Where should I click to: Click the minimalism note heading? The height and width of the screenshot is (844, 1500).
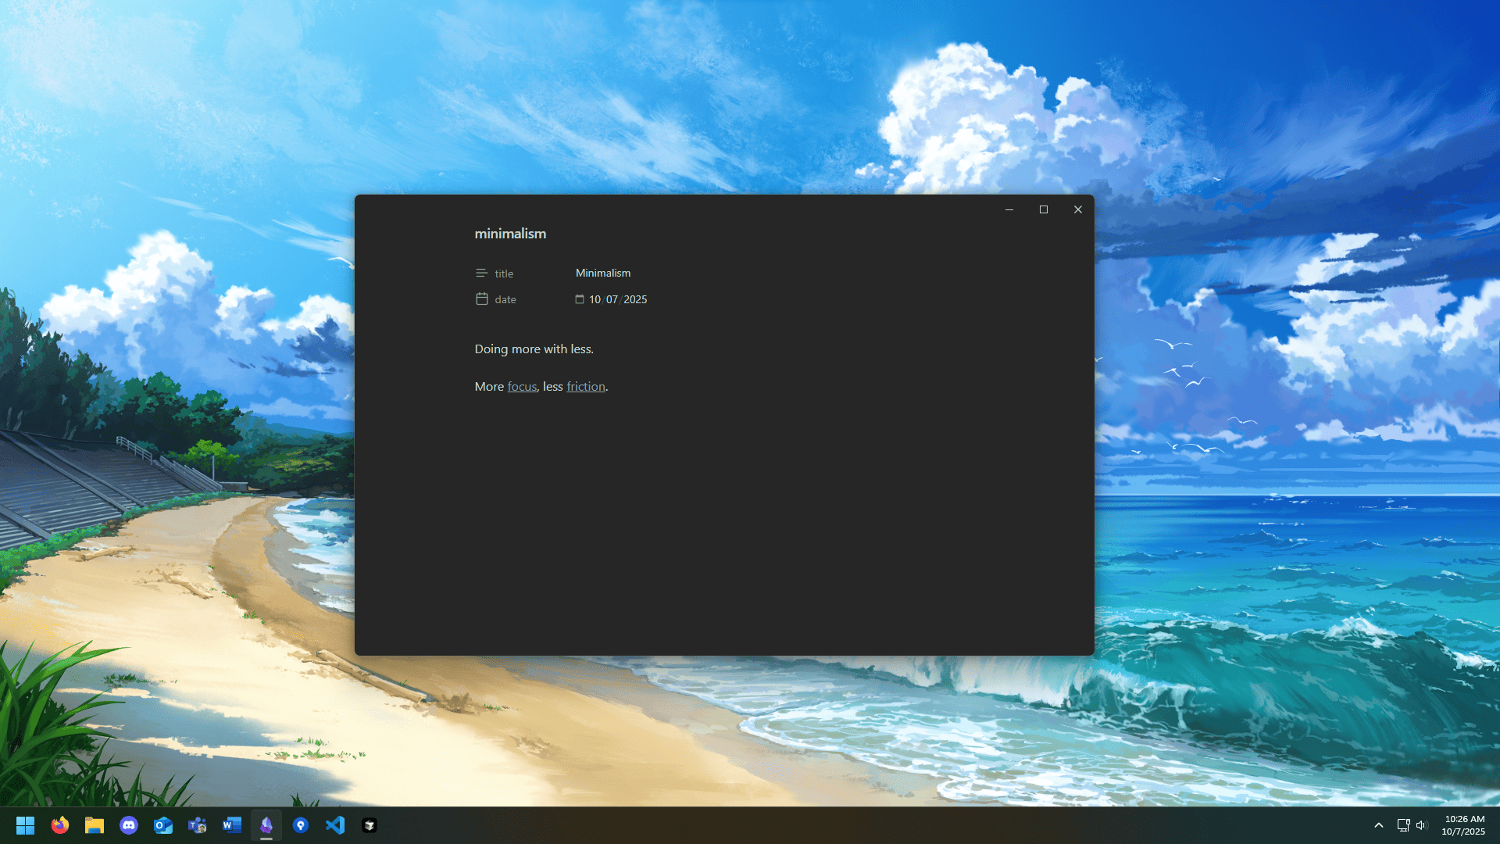click(510, 234)
